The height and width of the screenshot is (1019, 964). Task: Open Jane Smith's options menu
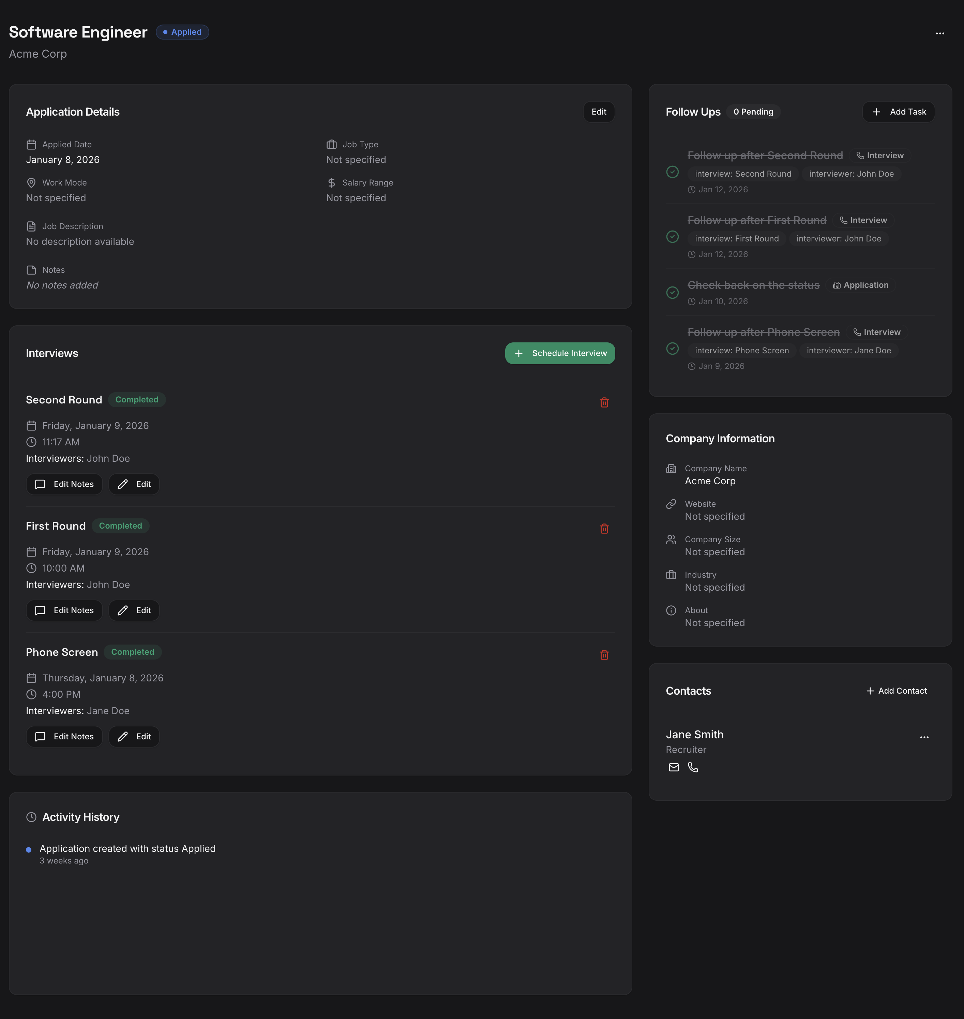[924, 737]
